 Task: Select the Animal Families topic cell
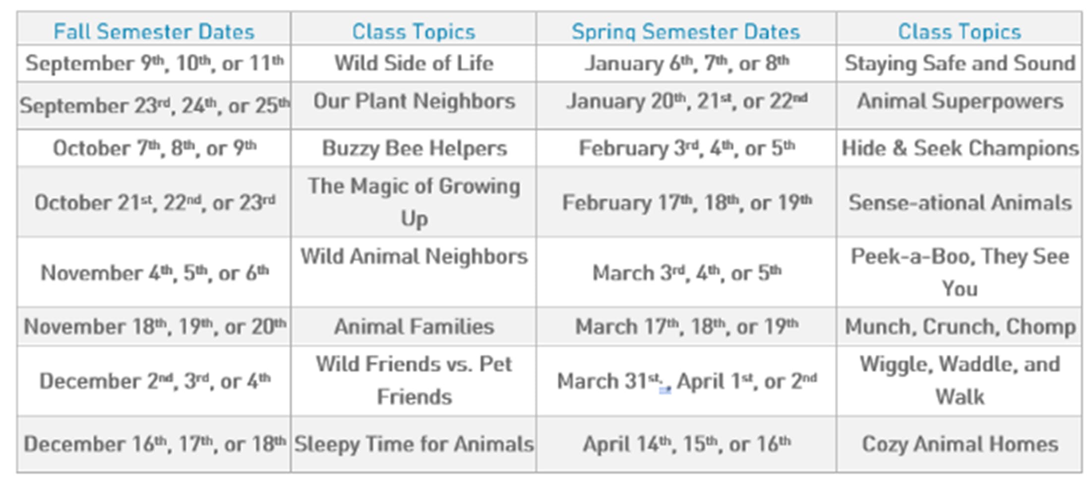[x=414, y=327]
